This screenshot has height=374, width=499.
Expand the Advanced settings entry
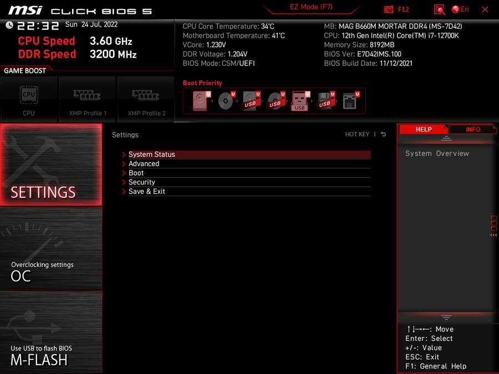[144, 164]
